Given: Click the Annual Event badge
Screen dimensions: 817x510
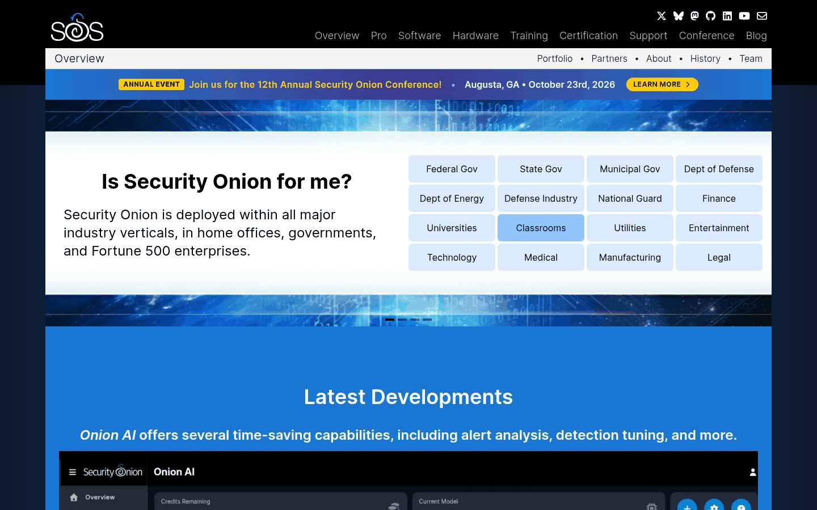Looking at the screenshot, I should (151, 84).
